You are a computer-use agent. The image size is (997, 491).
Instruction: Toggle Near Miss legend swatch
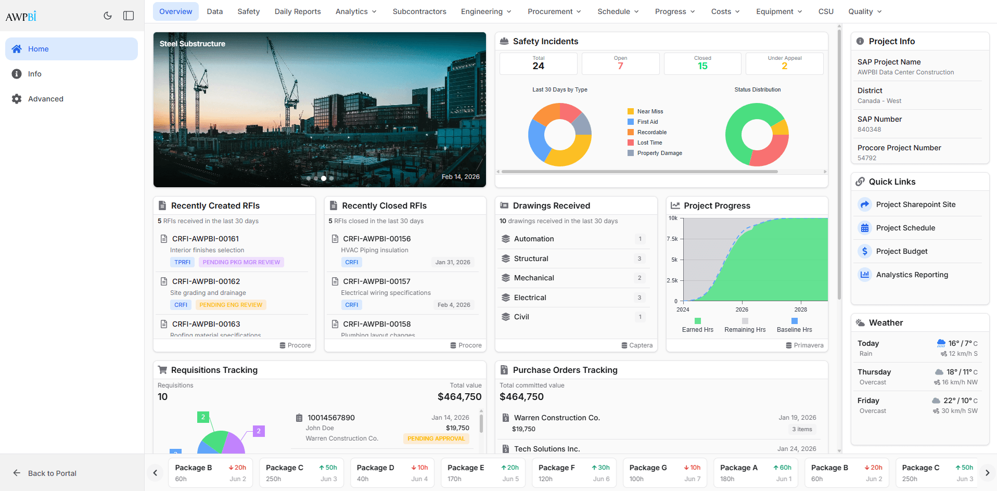point(631,111)
